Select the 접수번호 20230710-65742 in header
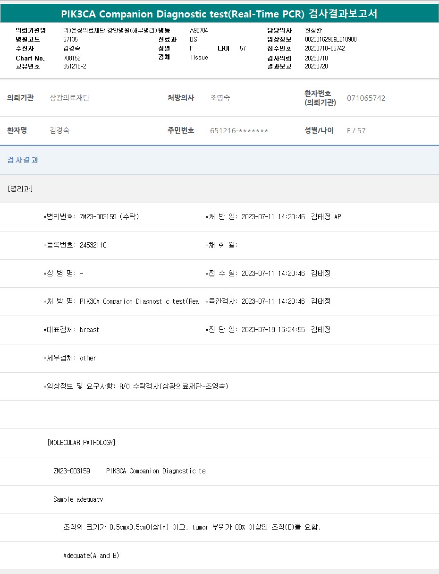 pos(325,48)
